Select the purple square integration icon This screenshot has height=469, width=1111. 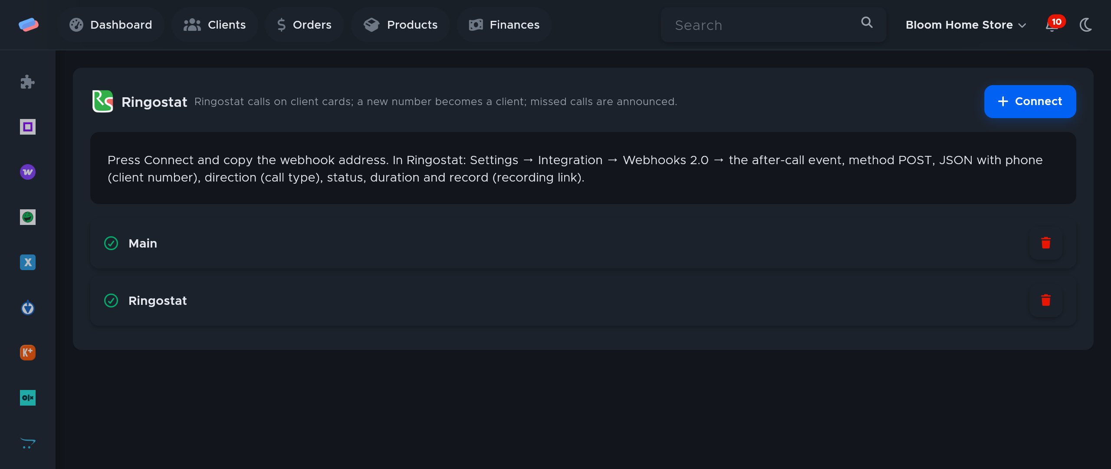27,127
